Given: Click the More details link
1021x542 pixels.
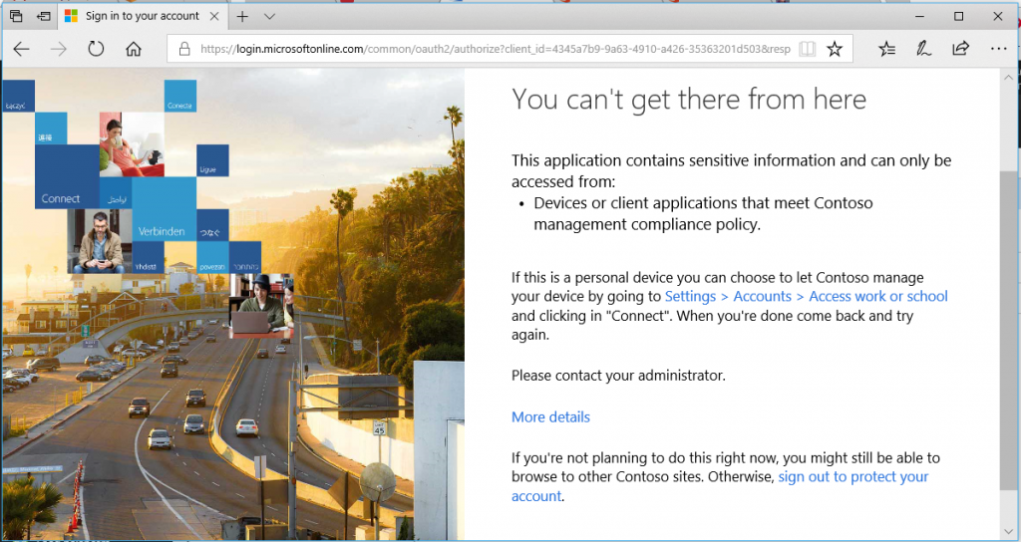Looking at the screenshot, I should 550,417.
